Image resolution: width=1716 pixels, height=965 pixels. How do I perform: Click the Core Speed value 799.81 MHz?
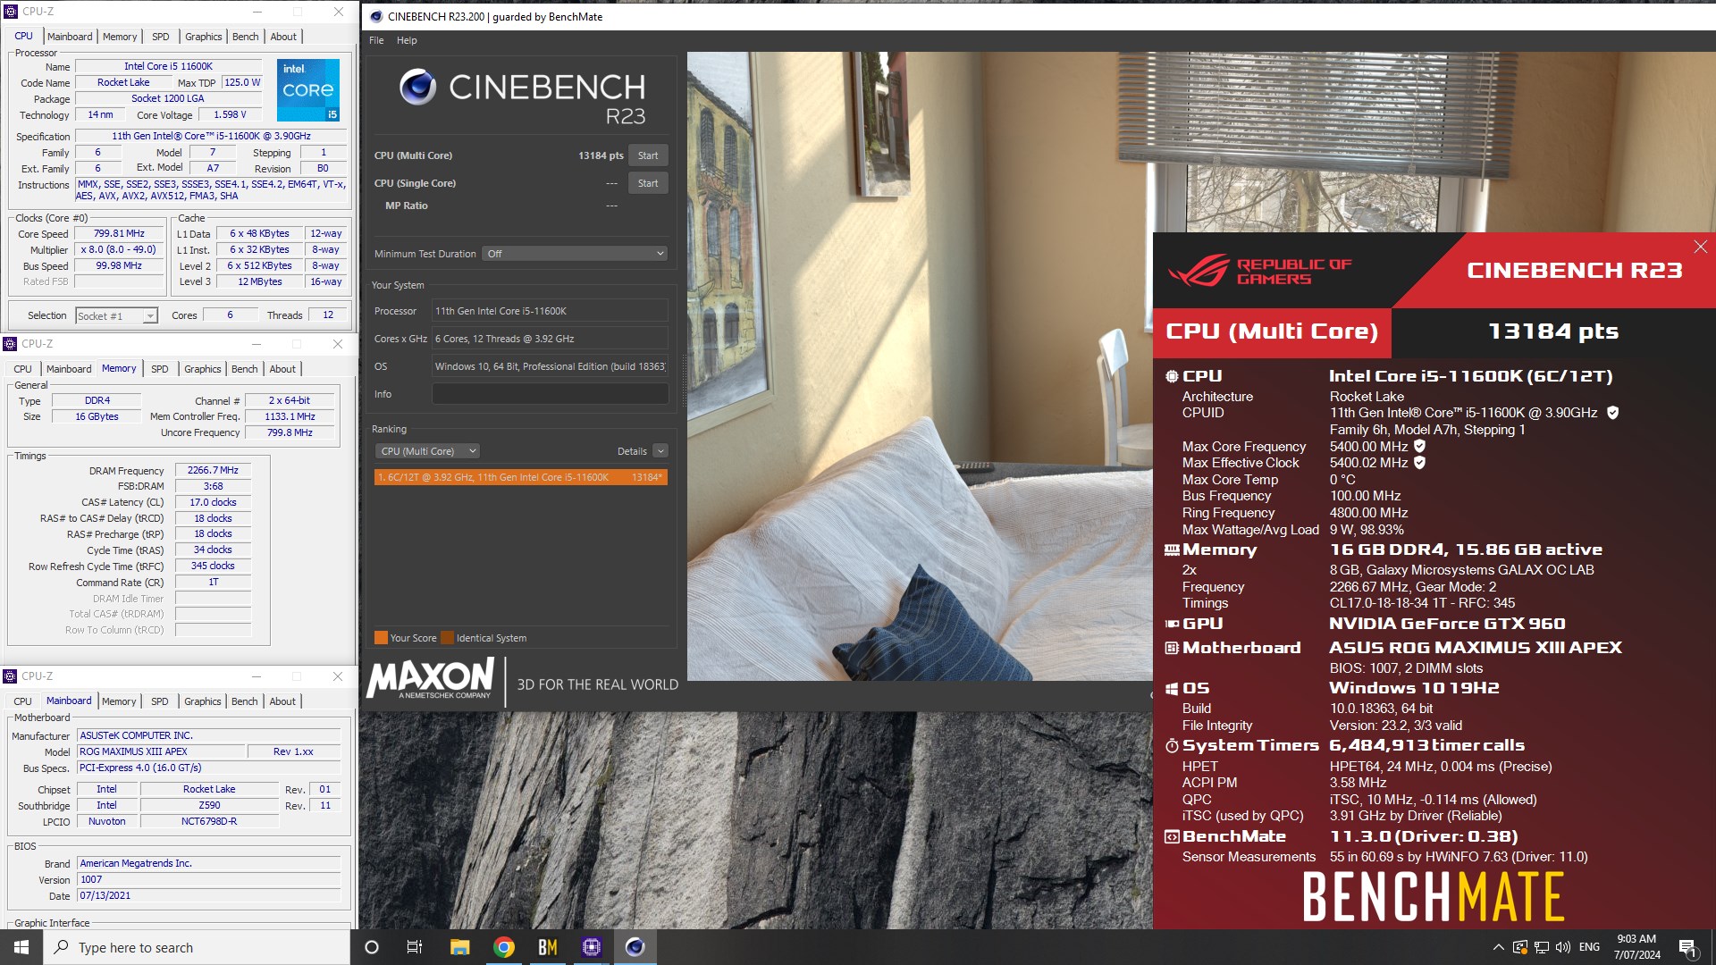click(x=119, y=233)
